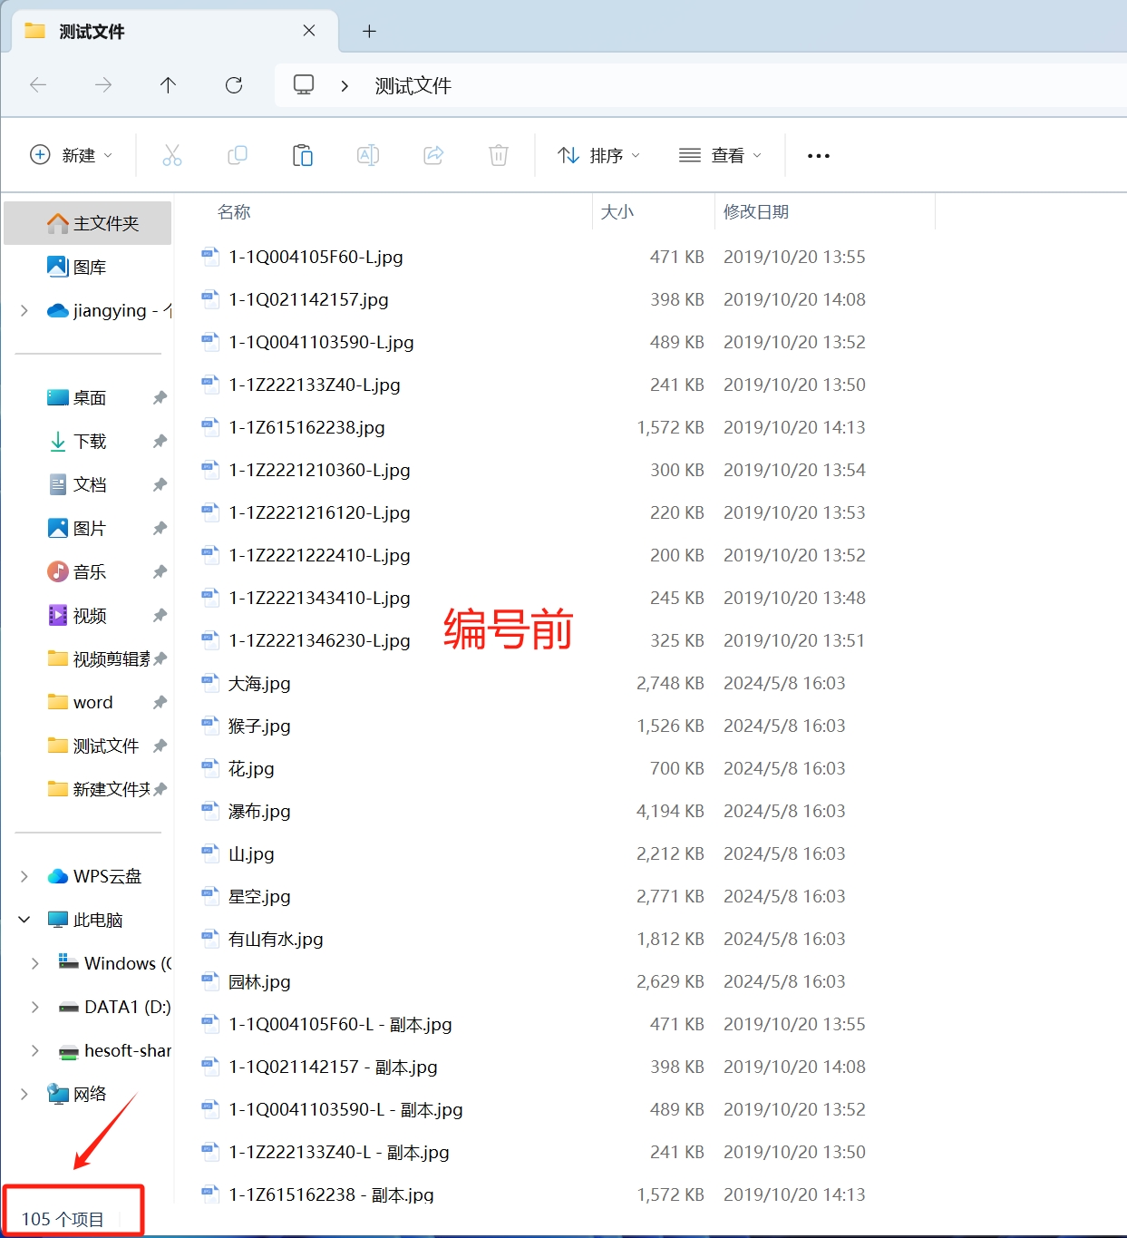Share files via the share icon
1127x1238 pixels.
point(432,155)
